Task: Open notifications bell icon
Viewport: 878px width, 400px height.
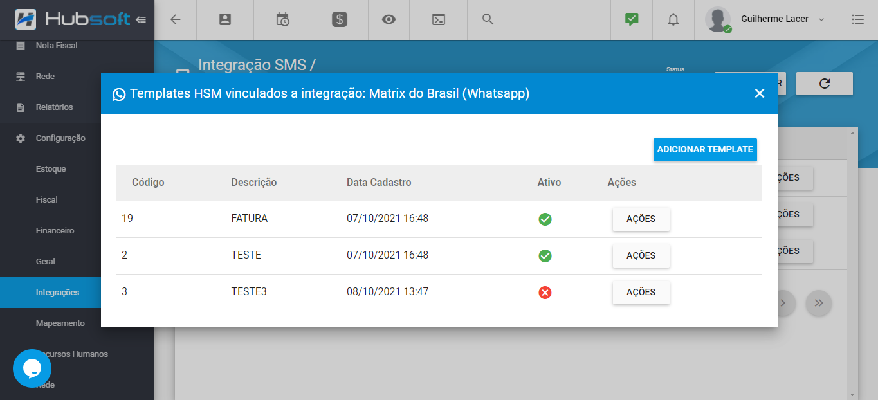Action: (x=673, y=19)
